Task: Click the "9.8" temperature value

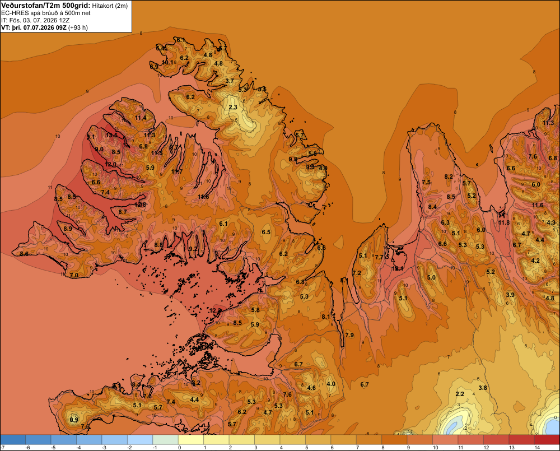Action: click(293, 159)
